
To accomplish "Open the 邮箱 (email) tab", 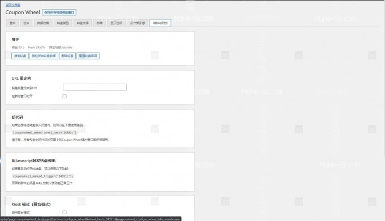I will (100, 23).
